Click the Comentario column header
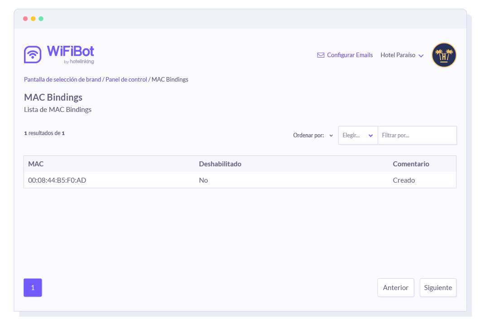The width and height of the screenshot is (480, 320). (x=411, y=164)
